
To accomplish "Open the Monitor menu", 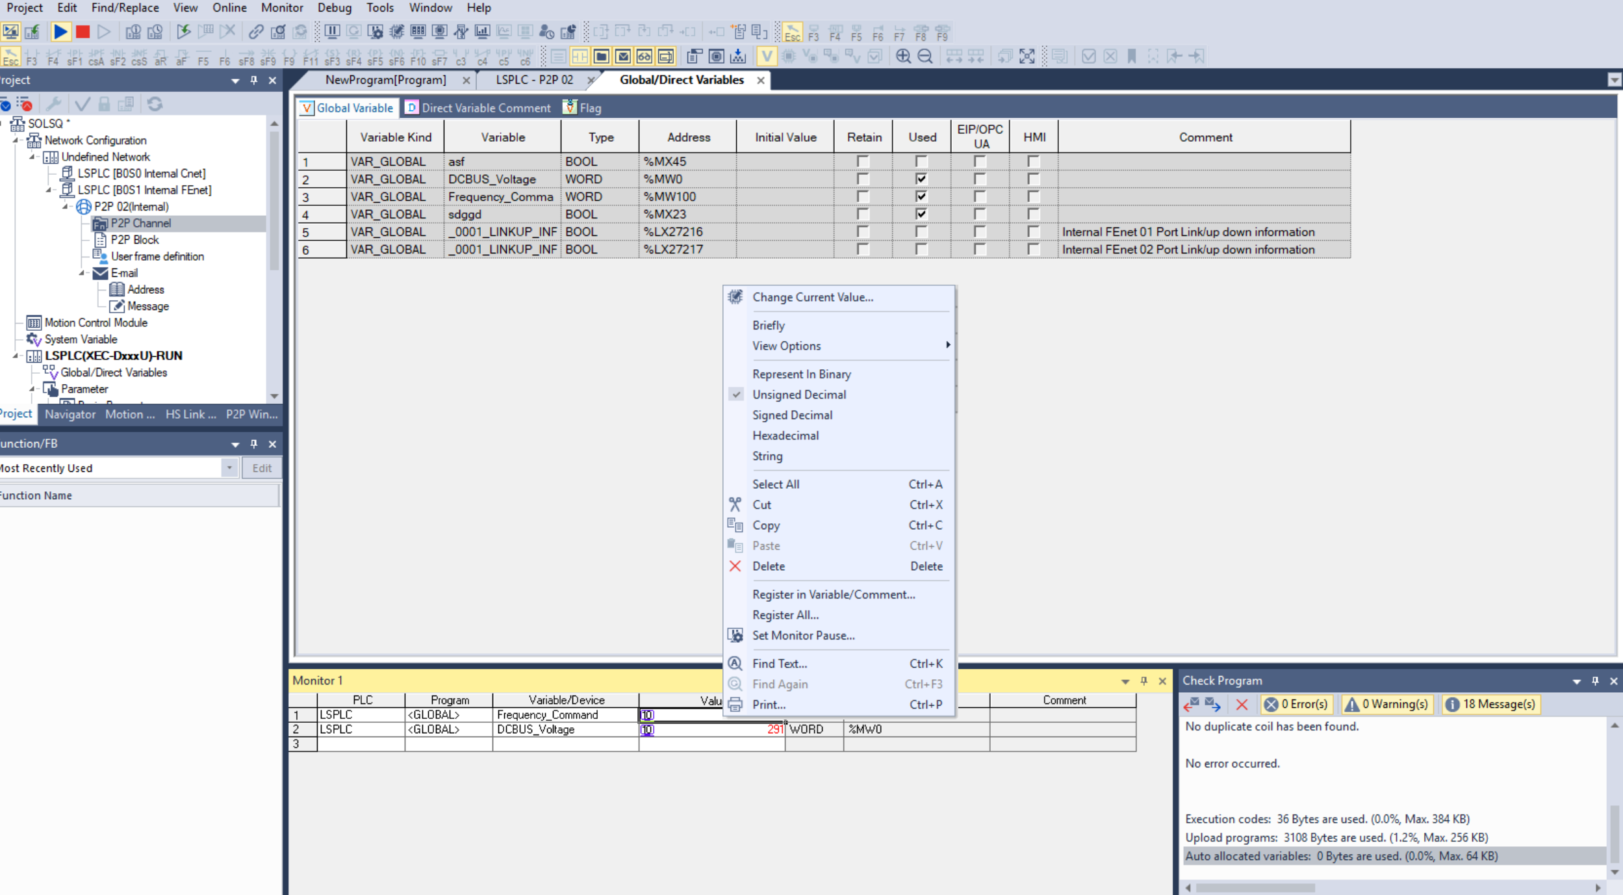I will [282, 7].
